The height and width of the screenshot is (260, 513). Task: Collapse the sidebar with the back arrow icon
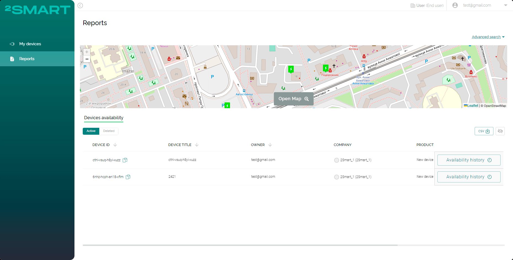click(80, 6)
